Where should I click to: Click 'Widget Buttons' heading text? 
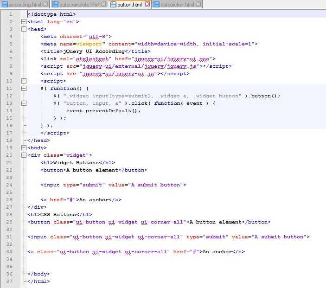(76, 163)
